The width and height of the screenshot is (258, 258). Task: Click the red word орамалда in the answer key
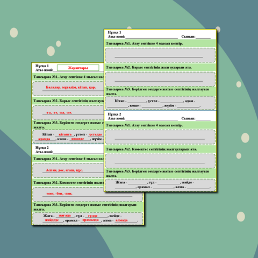point(90,220)
